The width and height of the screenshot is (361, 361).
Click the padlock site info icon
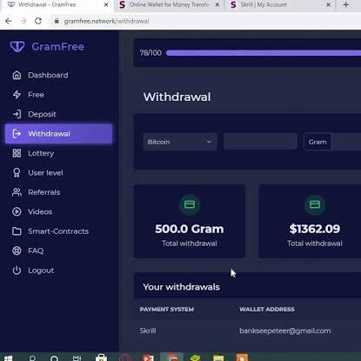click(57, 21)
